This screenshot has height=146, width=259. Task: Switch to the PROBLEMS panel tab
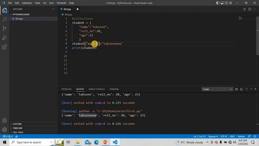pyautogui.click(x=66, y=89)
